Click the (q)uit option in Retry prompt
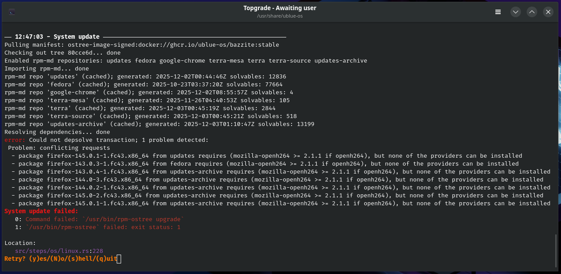Screen dimensions: 561x274 coord(105,259)
